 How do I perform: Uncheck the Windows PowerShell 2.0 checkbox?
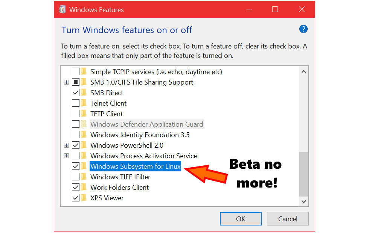click(x=76, y=145)
